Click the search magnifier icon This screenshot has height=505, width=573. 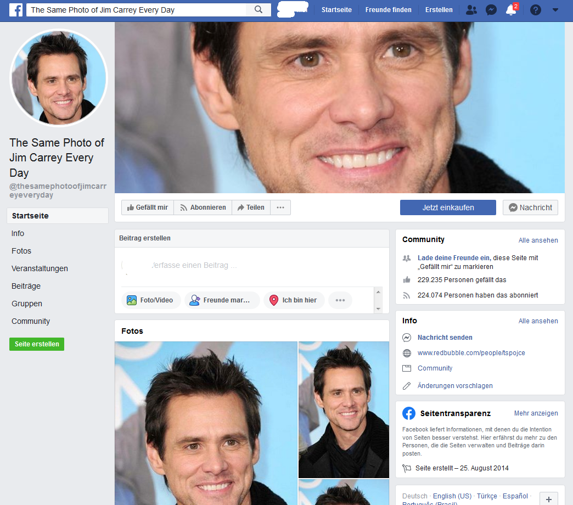(259, 10)
